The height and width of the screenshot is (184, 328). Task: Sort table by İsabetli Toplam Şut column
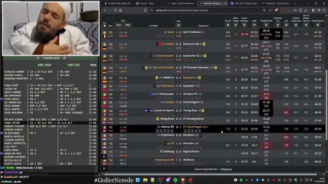click(x=296, y=25)
